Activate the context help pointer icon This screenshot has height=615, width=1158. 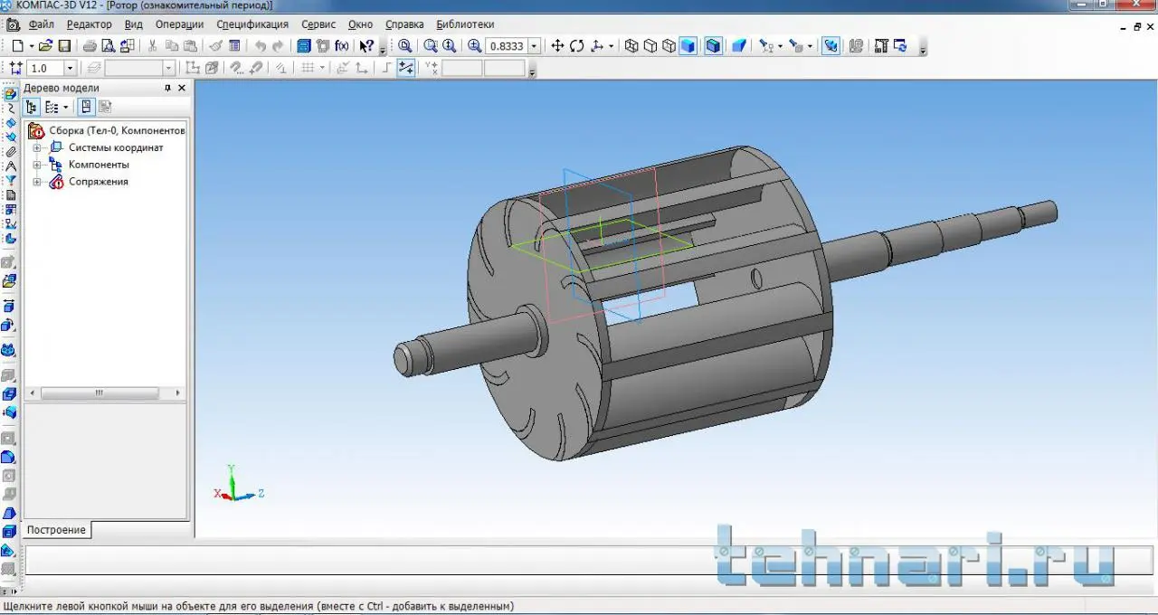[366, 45]
